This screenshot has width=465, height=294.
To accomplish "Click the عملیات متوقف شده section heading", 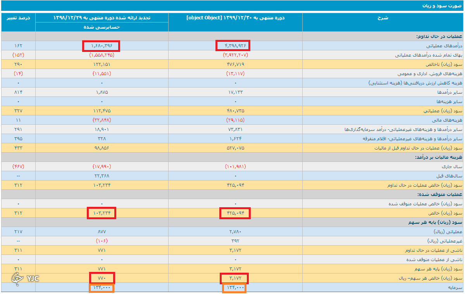I will [440, 194].
